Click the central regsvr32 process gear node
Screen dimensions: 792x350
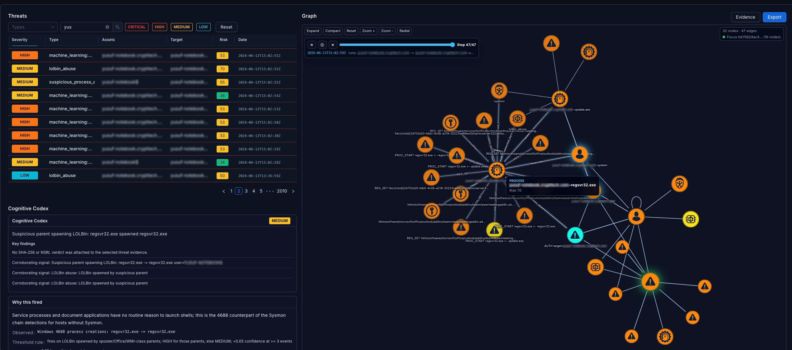pos(496,170)
